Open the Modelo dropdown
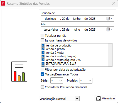Screen dimensions: 118x103 [x=86, y=80]
